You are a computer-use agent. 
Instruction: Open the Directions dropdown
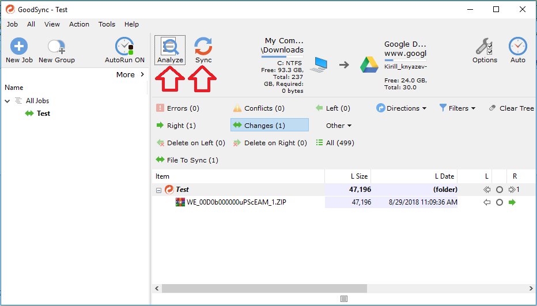402,108
